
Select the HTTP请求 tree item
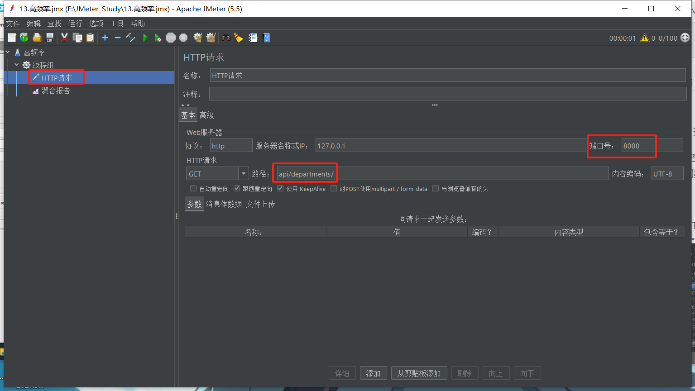57,78
